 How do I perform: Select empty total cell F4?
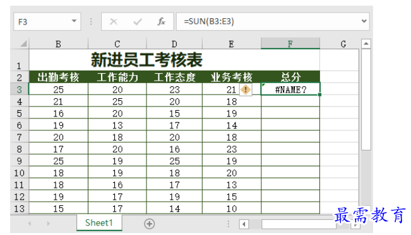[290, 101]
